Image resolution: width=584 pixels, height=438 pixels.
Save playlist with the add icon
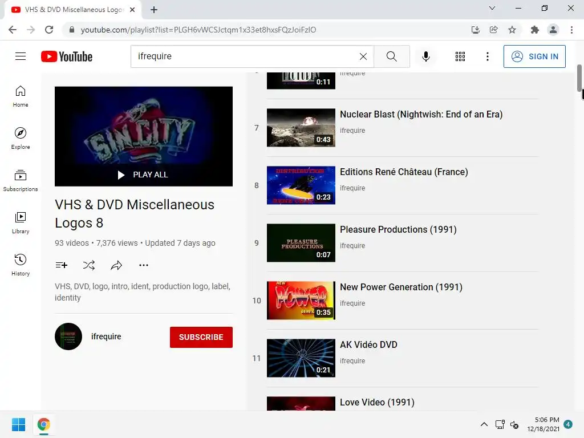[62, 265]
